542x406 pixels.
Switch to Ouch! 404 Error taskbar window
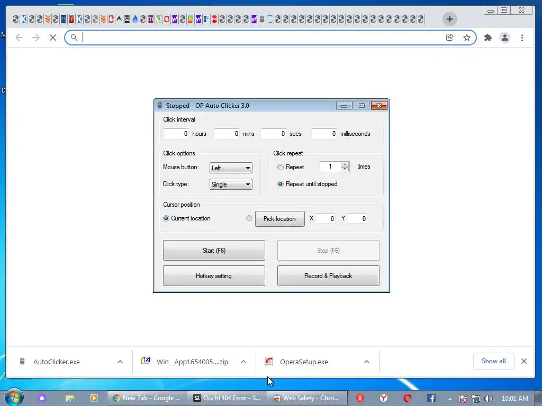(227, 398)
